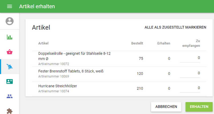Click the Artikel column header

click(43, 43)
